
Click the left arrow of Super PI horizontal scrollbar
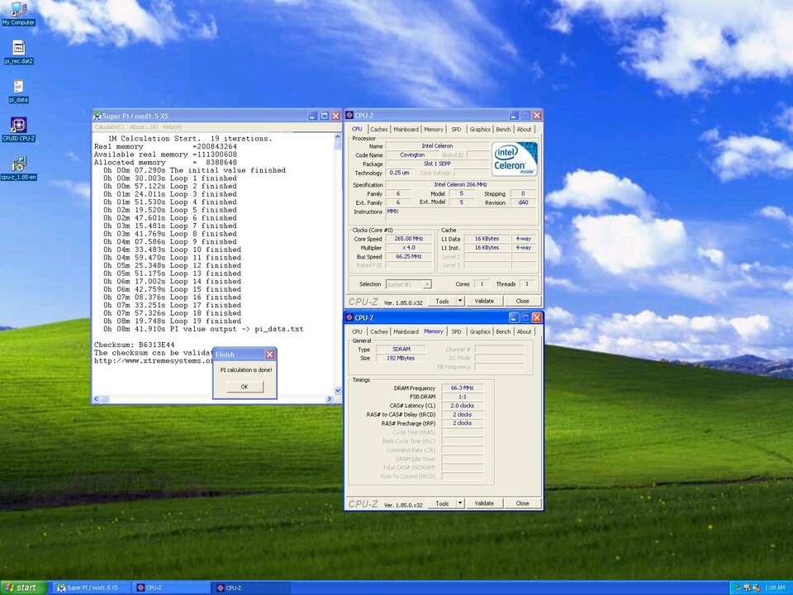[x=97, y=399]
